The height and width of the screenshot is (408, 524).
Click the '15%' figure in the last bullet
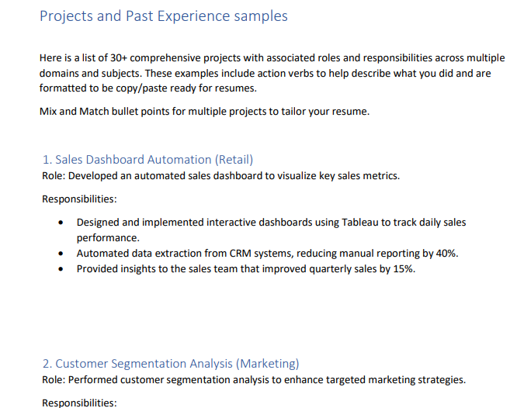click(403, 268)
